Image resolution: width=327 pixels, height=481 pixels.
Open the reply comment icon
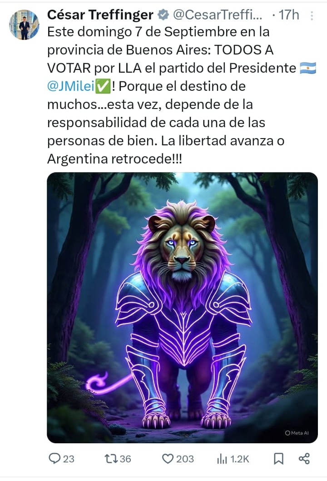[54, 459]
